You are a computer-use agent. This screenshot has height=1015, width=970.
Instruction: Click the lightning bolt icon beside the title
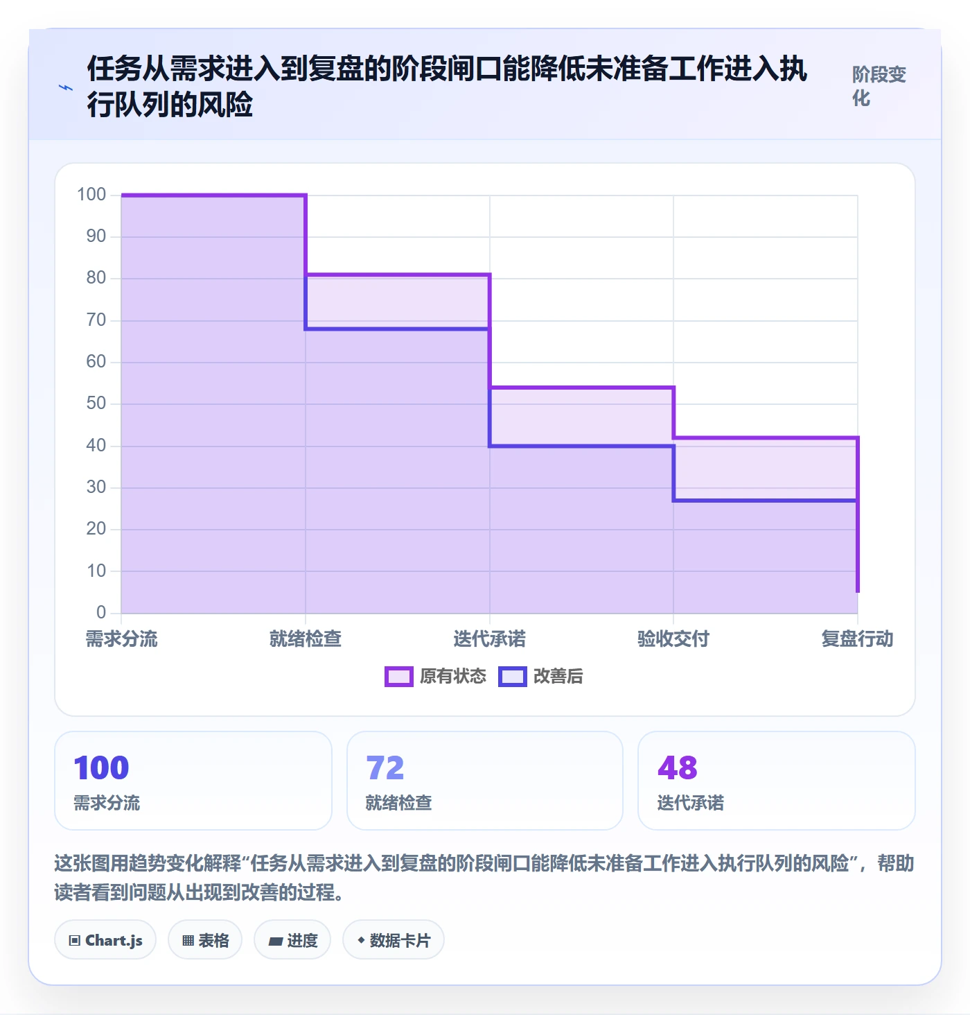click(65, 87)
